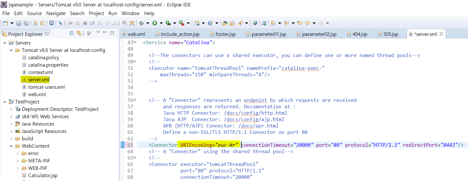Minimize the Project Explorer panel
The width and height of the screenshot is (468, 181).
105,32
